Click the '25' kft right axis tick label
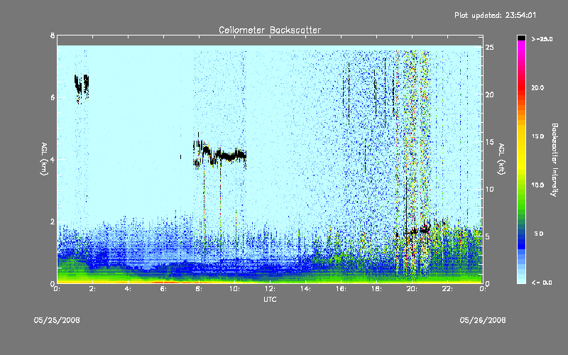568x355 pixels. [490, 48]
